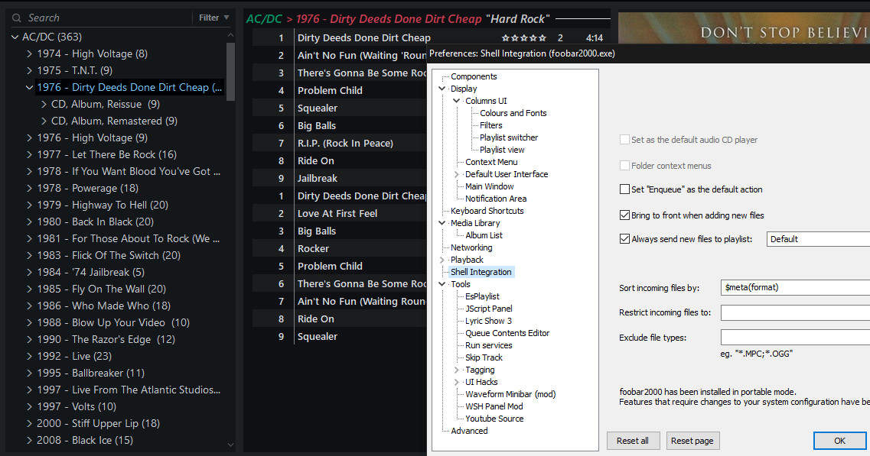Open Advanced preferences page

(x=469, y=431)
